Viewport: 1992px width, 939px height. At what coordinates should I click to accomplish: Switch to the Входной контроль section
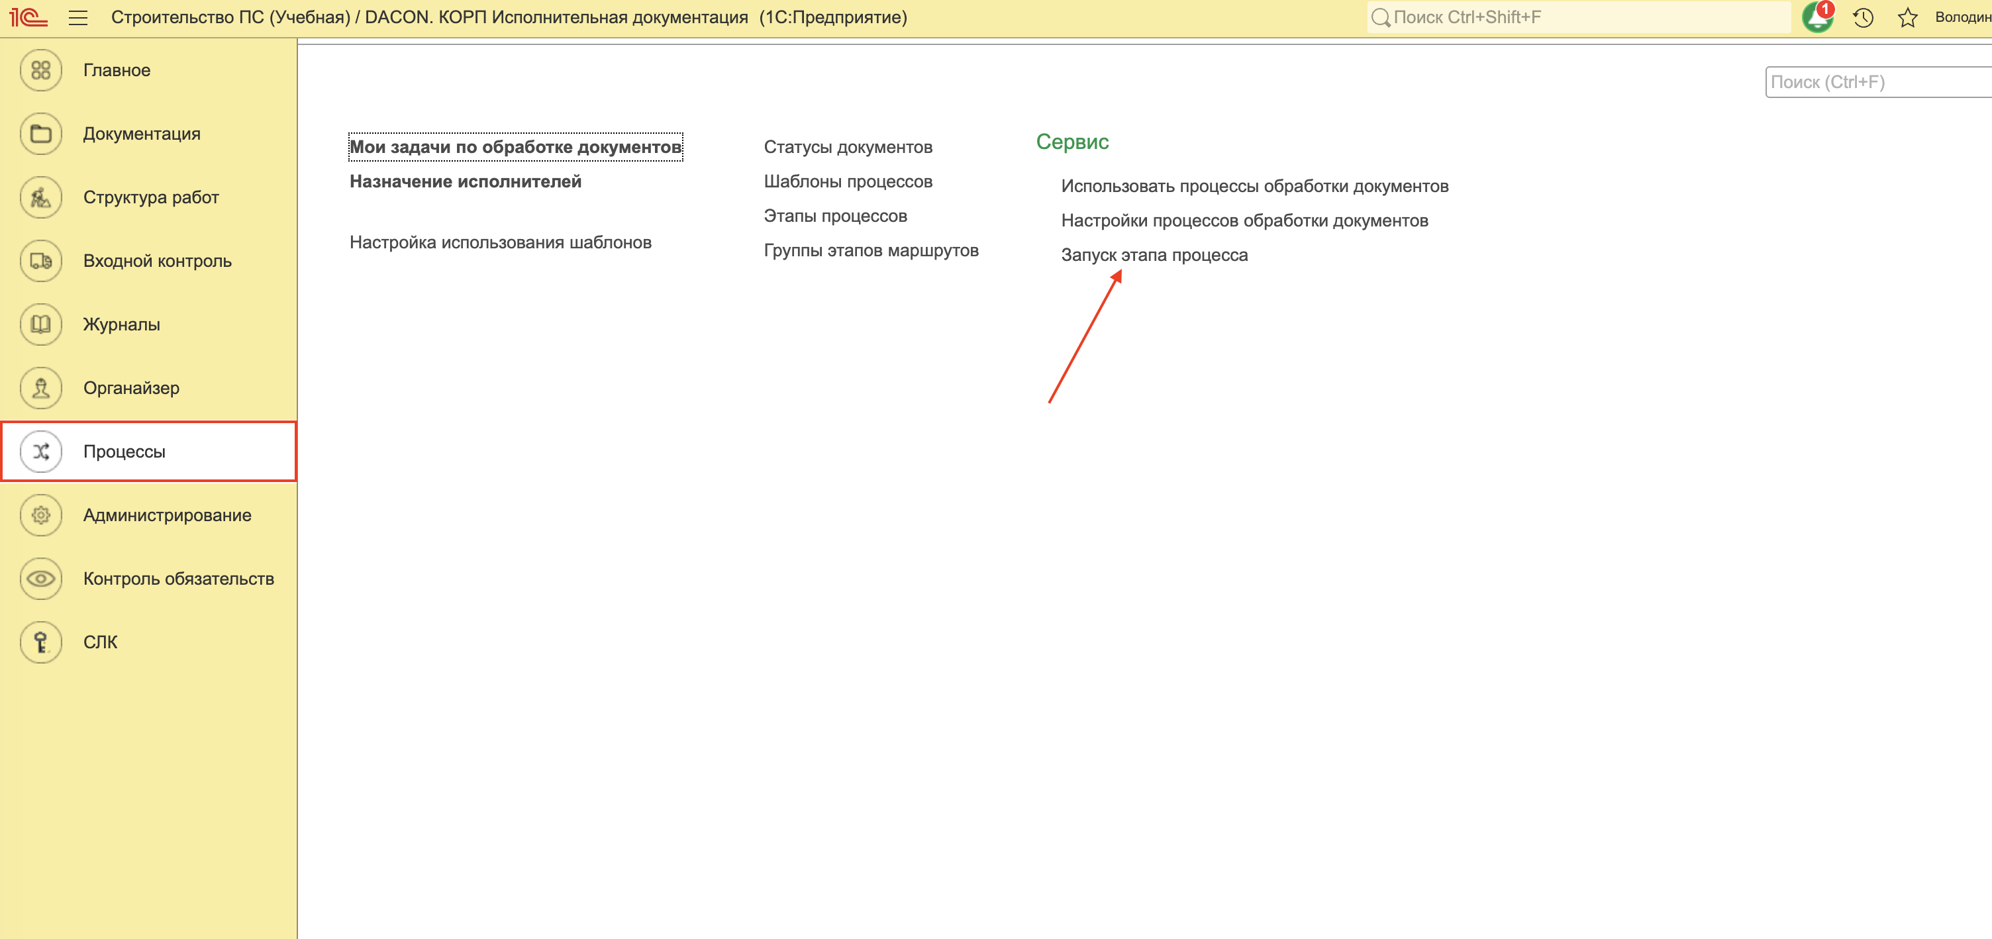click(157, 261)
